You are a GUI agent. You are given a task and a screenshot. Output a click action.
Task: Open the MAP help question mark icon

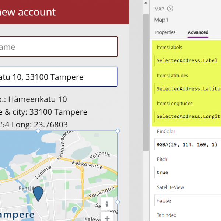(170, 9)
